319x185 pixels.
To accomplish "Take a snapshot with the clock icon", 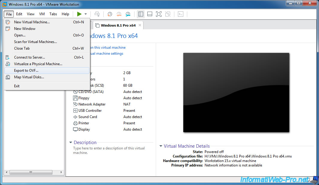I will (x=110, y=14).
